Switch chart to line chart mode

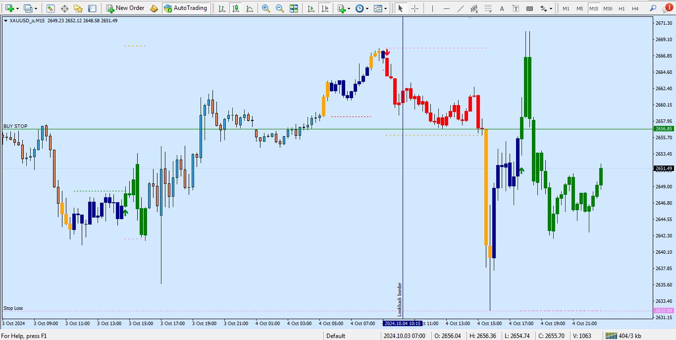[x=249, y=8]
